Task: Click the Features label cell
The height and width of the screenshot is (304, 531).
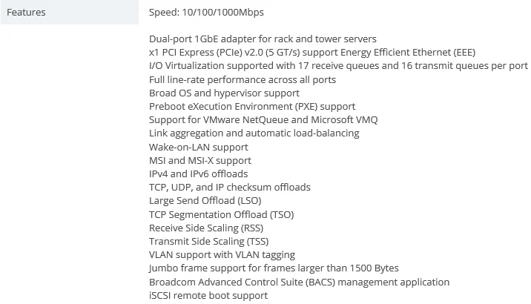Action: (x=26, y=13)
